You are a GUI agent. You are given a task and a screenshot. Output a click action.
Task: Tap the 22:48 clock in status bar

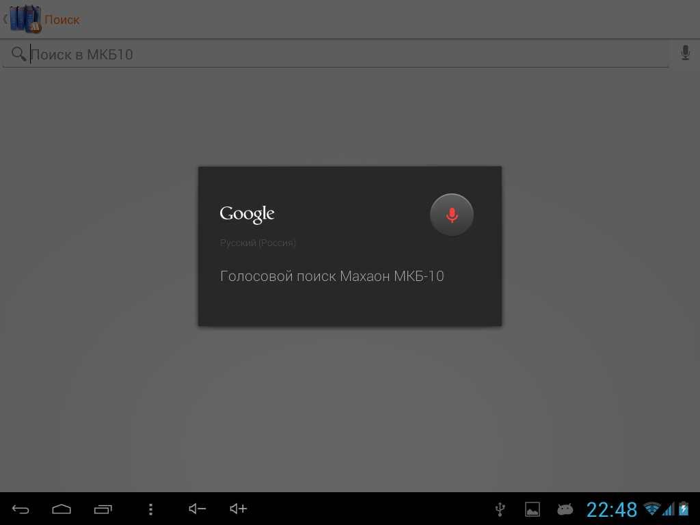tap(612, 509)
